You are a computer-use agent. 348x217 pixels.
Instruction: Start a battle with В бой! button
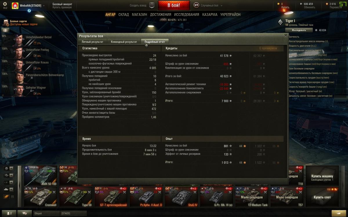point(174,5)
